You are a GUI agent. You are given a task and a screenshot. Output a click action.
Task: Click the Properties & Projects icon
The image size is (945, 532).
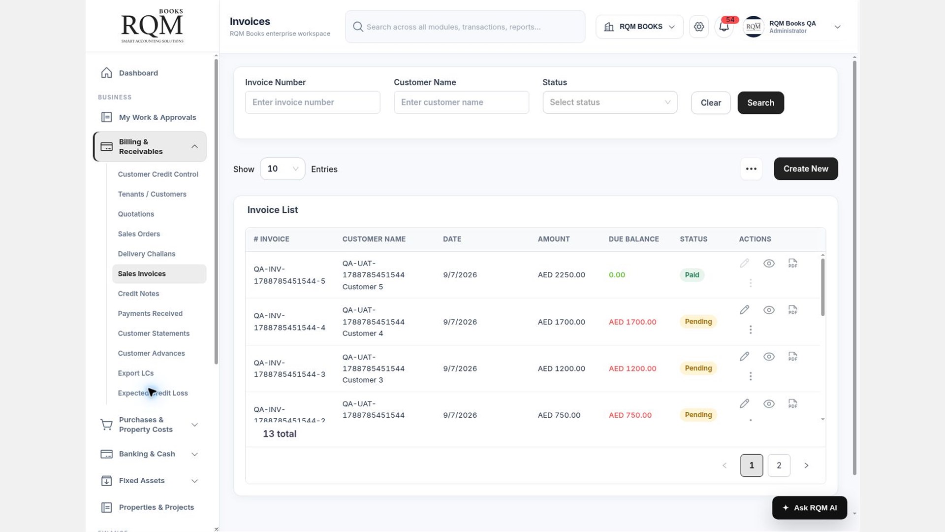pos(106,507)
